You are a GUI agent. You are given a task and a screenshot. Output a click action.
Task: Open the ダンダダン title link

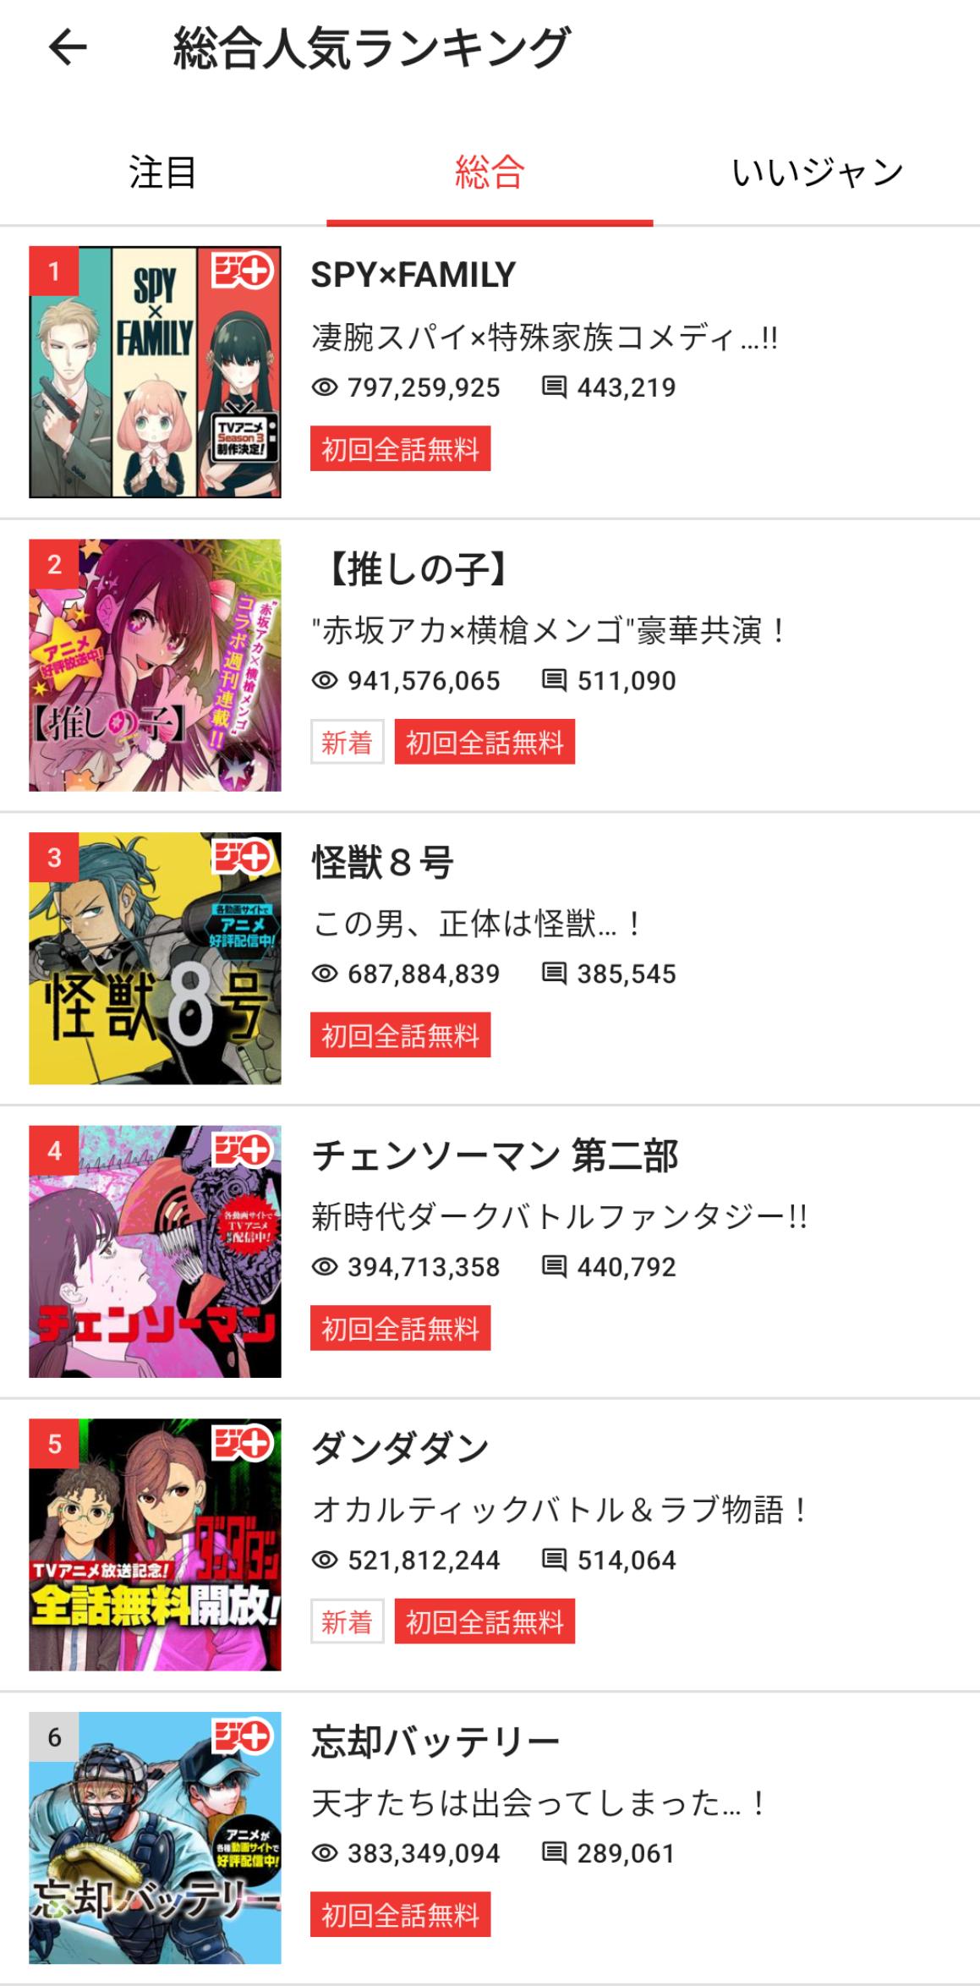(x=400, y=1449)
